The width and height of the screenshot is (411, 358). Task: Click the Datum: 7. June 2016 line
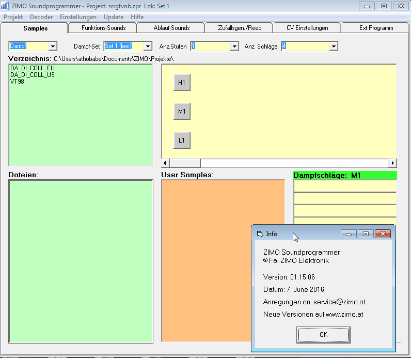294,289
